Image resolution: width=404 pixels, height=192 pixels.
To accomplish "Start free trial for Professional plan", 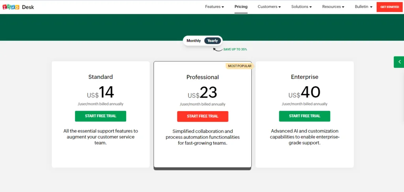I will click(x=202, y=116).
